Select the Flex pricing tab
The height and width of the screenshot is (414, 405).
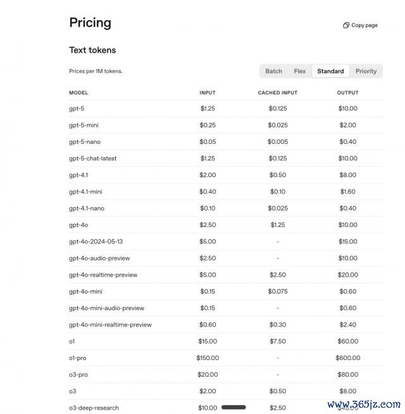point(300,71)
